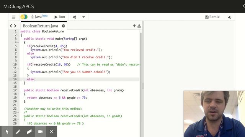The width and height of the screenshot is (245, 137).
Task: Click the '//Another way to write this method:' comment
Action: [x=53, y=109]
